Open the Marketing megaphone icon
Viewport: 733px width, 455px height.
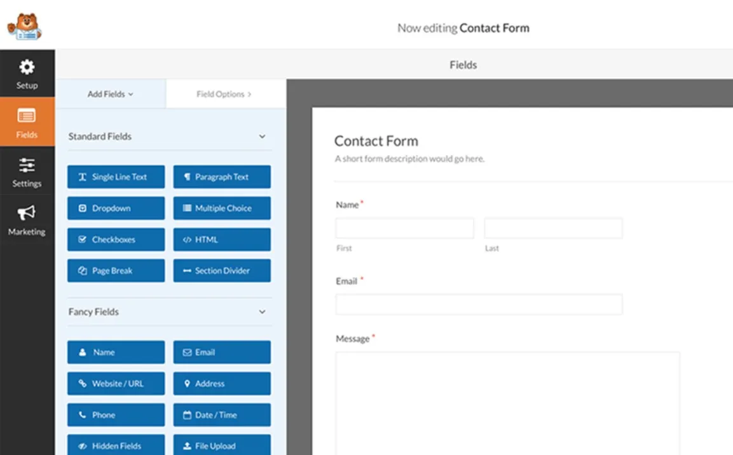(x=27, y=212)
